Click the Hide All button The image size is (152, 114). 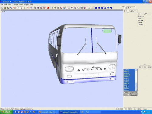click(127, 93)
